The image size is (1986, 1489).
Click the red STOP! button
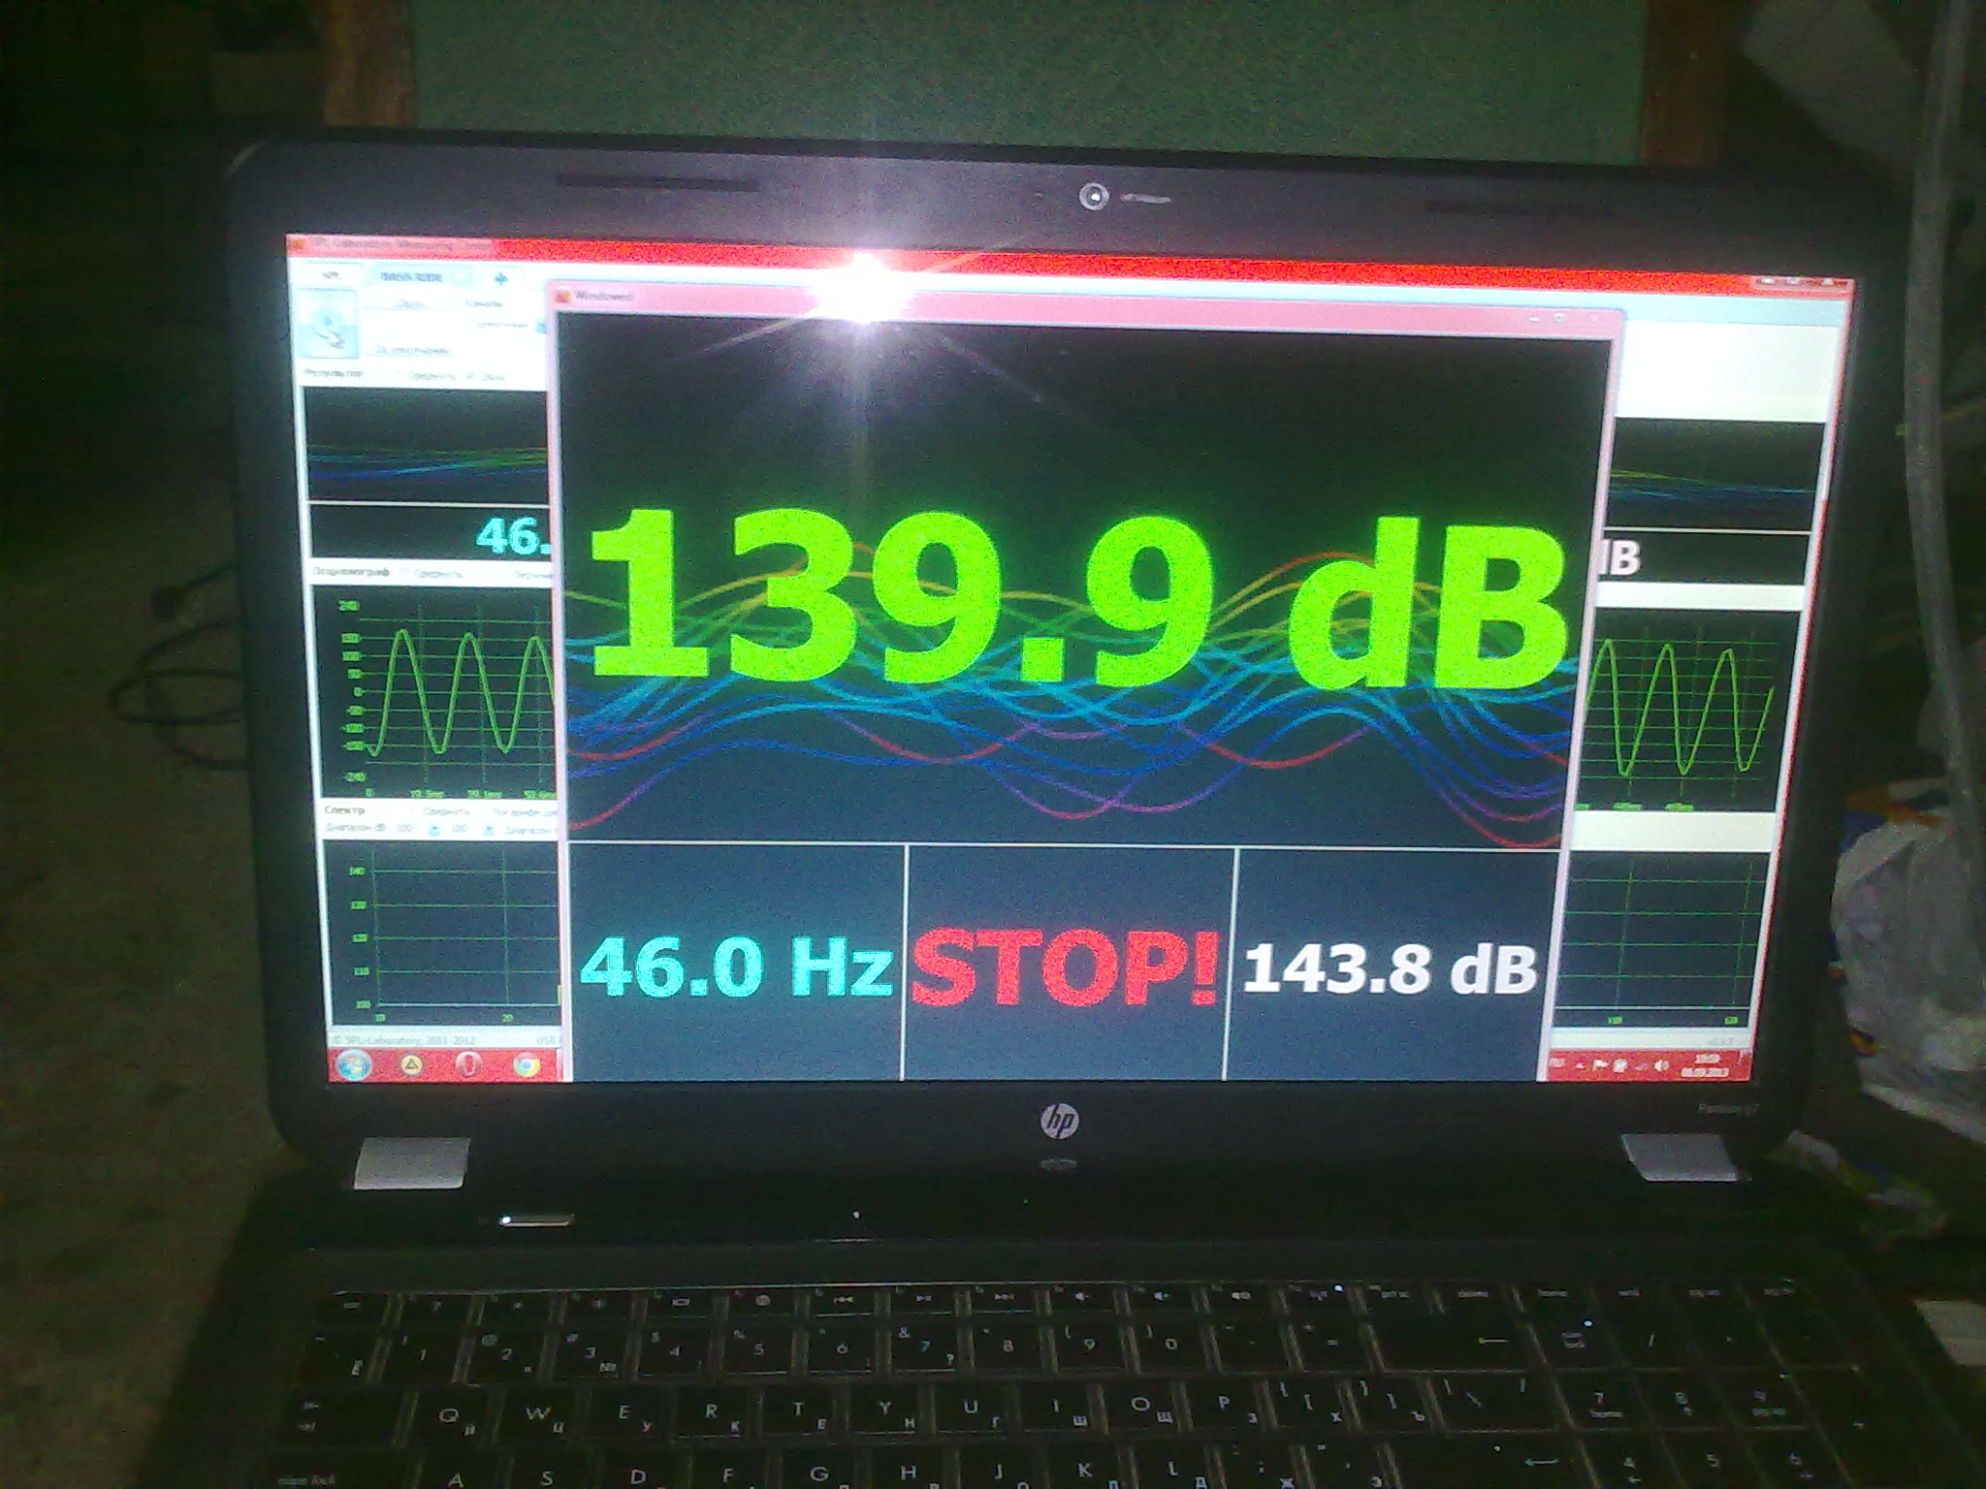1064,969
